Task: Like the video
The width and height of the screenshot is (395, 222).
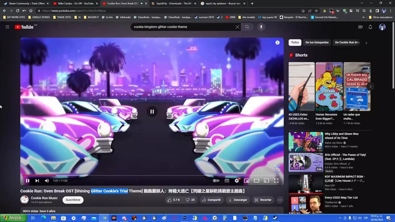Action: click(173, 200)
